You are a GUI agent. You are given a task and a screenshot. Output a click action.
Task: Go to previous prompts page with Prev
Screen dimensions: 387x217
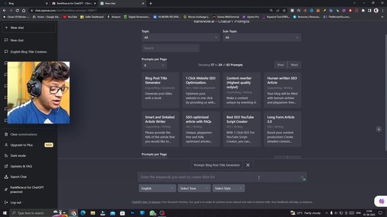pos(281,64)
